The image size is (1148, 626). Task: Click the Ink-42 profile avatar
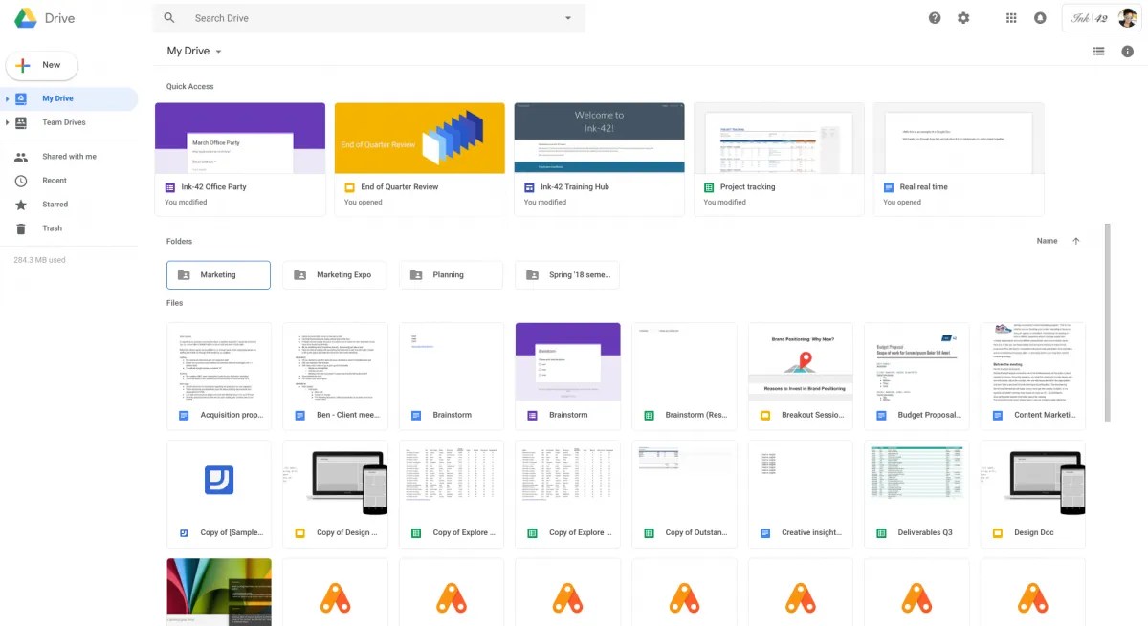(x=1127, y=17)
